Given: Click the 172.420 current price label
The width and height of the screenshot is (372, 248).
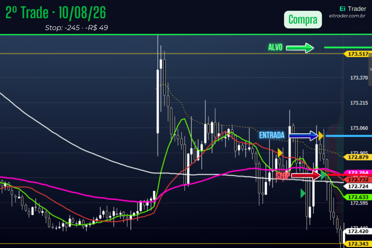Looking at the screenshot, I should point(357,231).
